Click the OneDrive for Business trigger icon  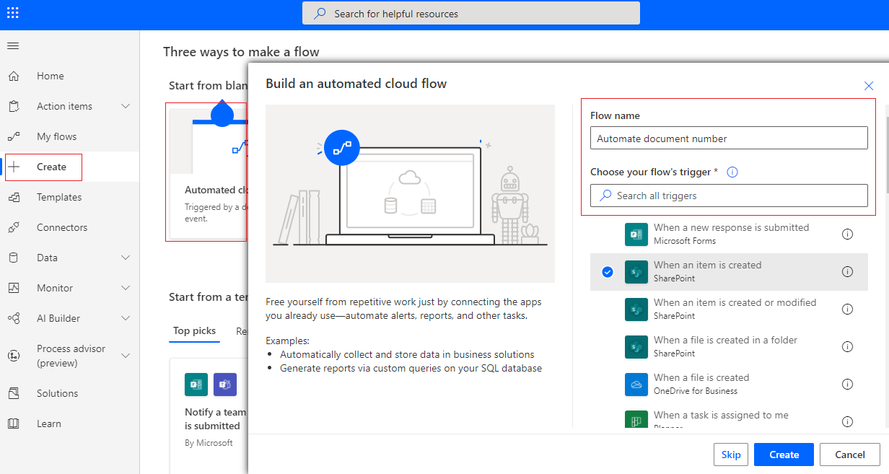coord(636,384)
